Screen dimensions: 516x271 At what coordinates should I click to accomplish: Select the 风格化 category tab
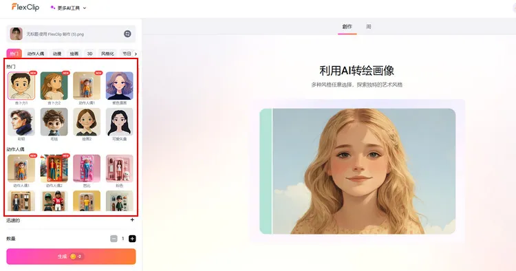[107, 54]
